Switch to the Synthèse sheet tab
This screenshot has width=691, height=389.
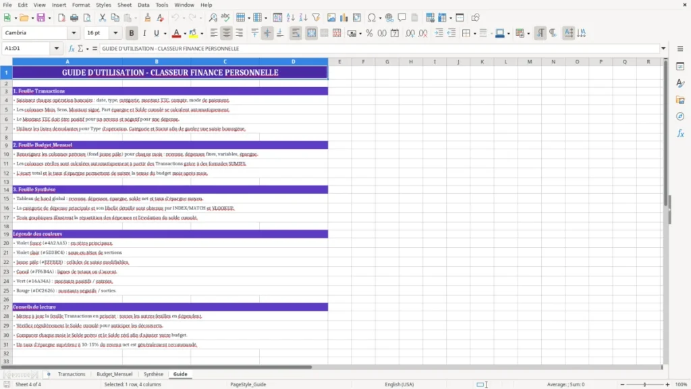(153, 374)
